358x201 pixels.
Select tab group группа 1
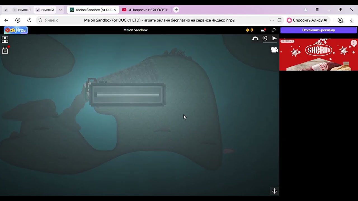22,10
